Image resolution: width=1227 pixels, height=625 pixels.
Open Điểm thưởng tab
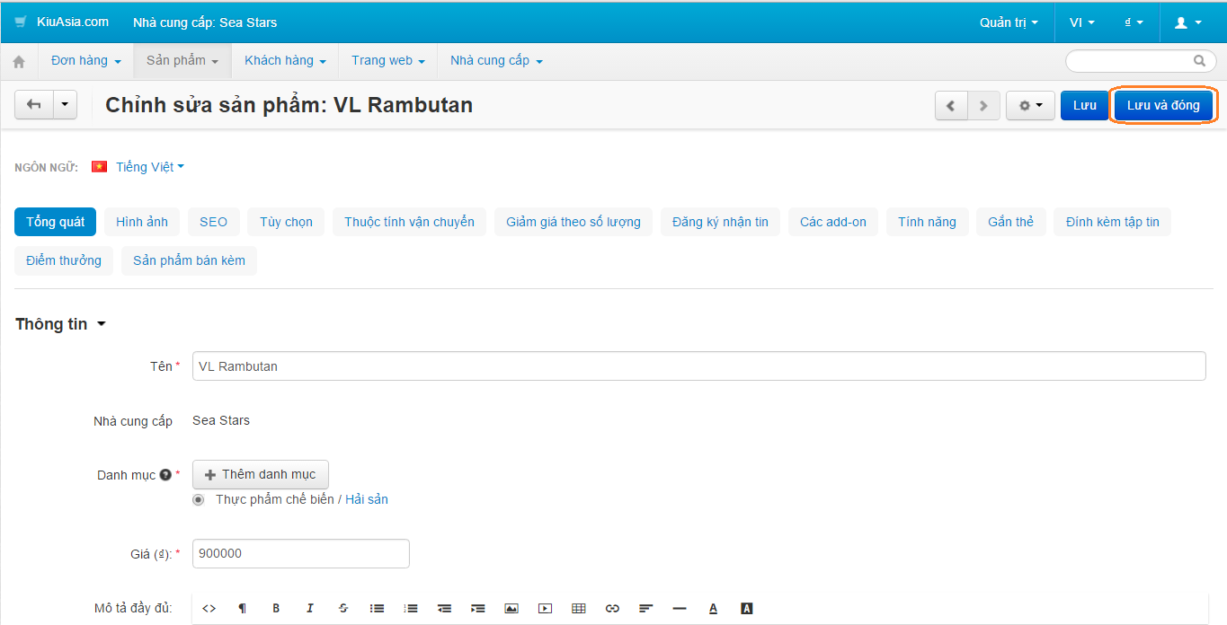point(64,260)
